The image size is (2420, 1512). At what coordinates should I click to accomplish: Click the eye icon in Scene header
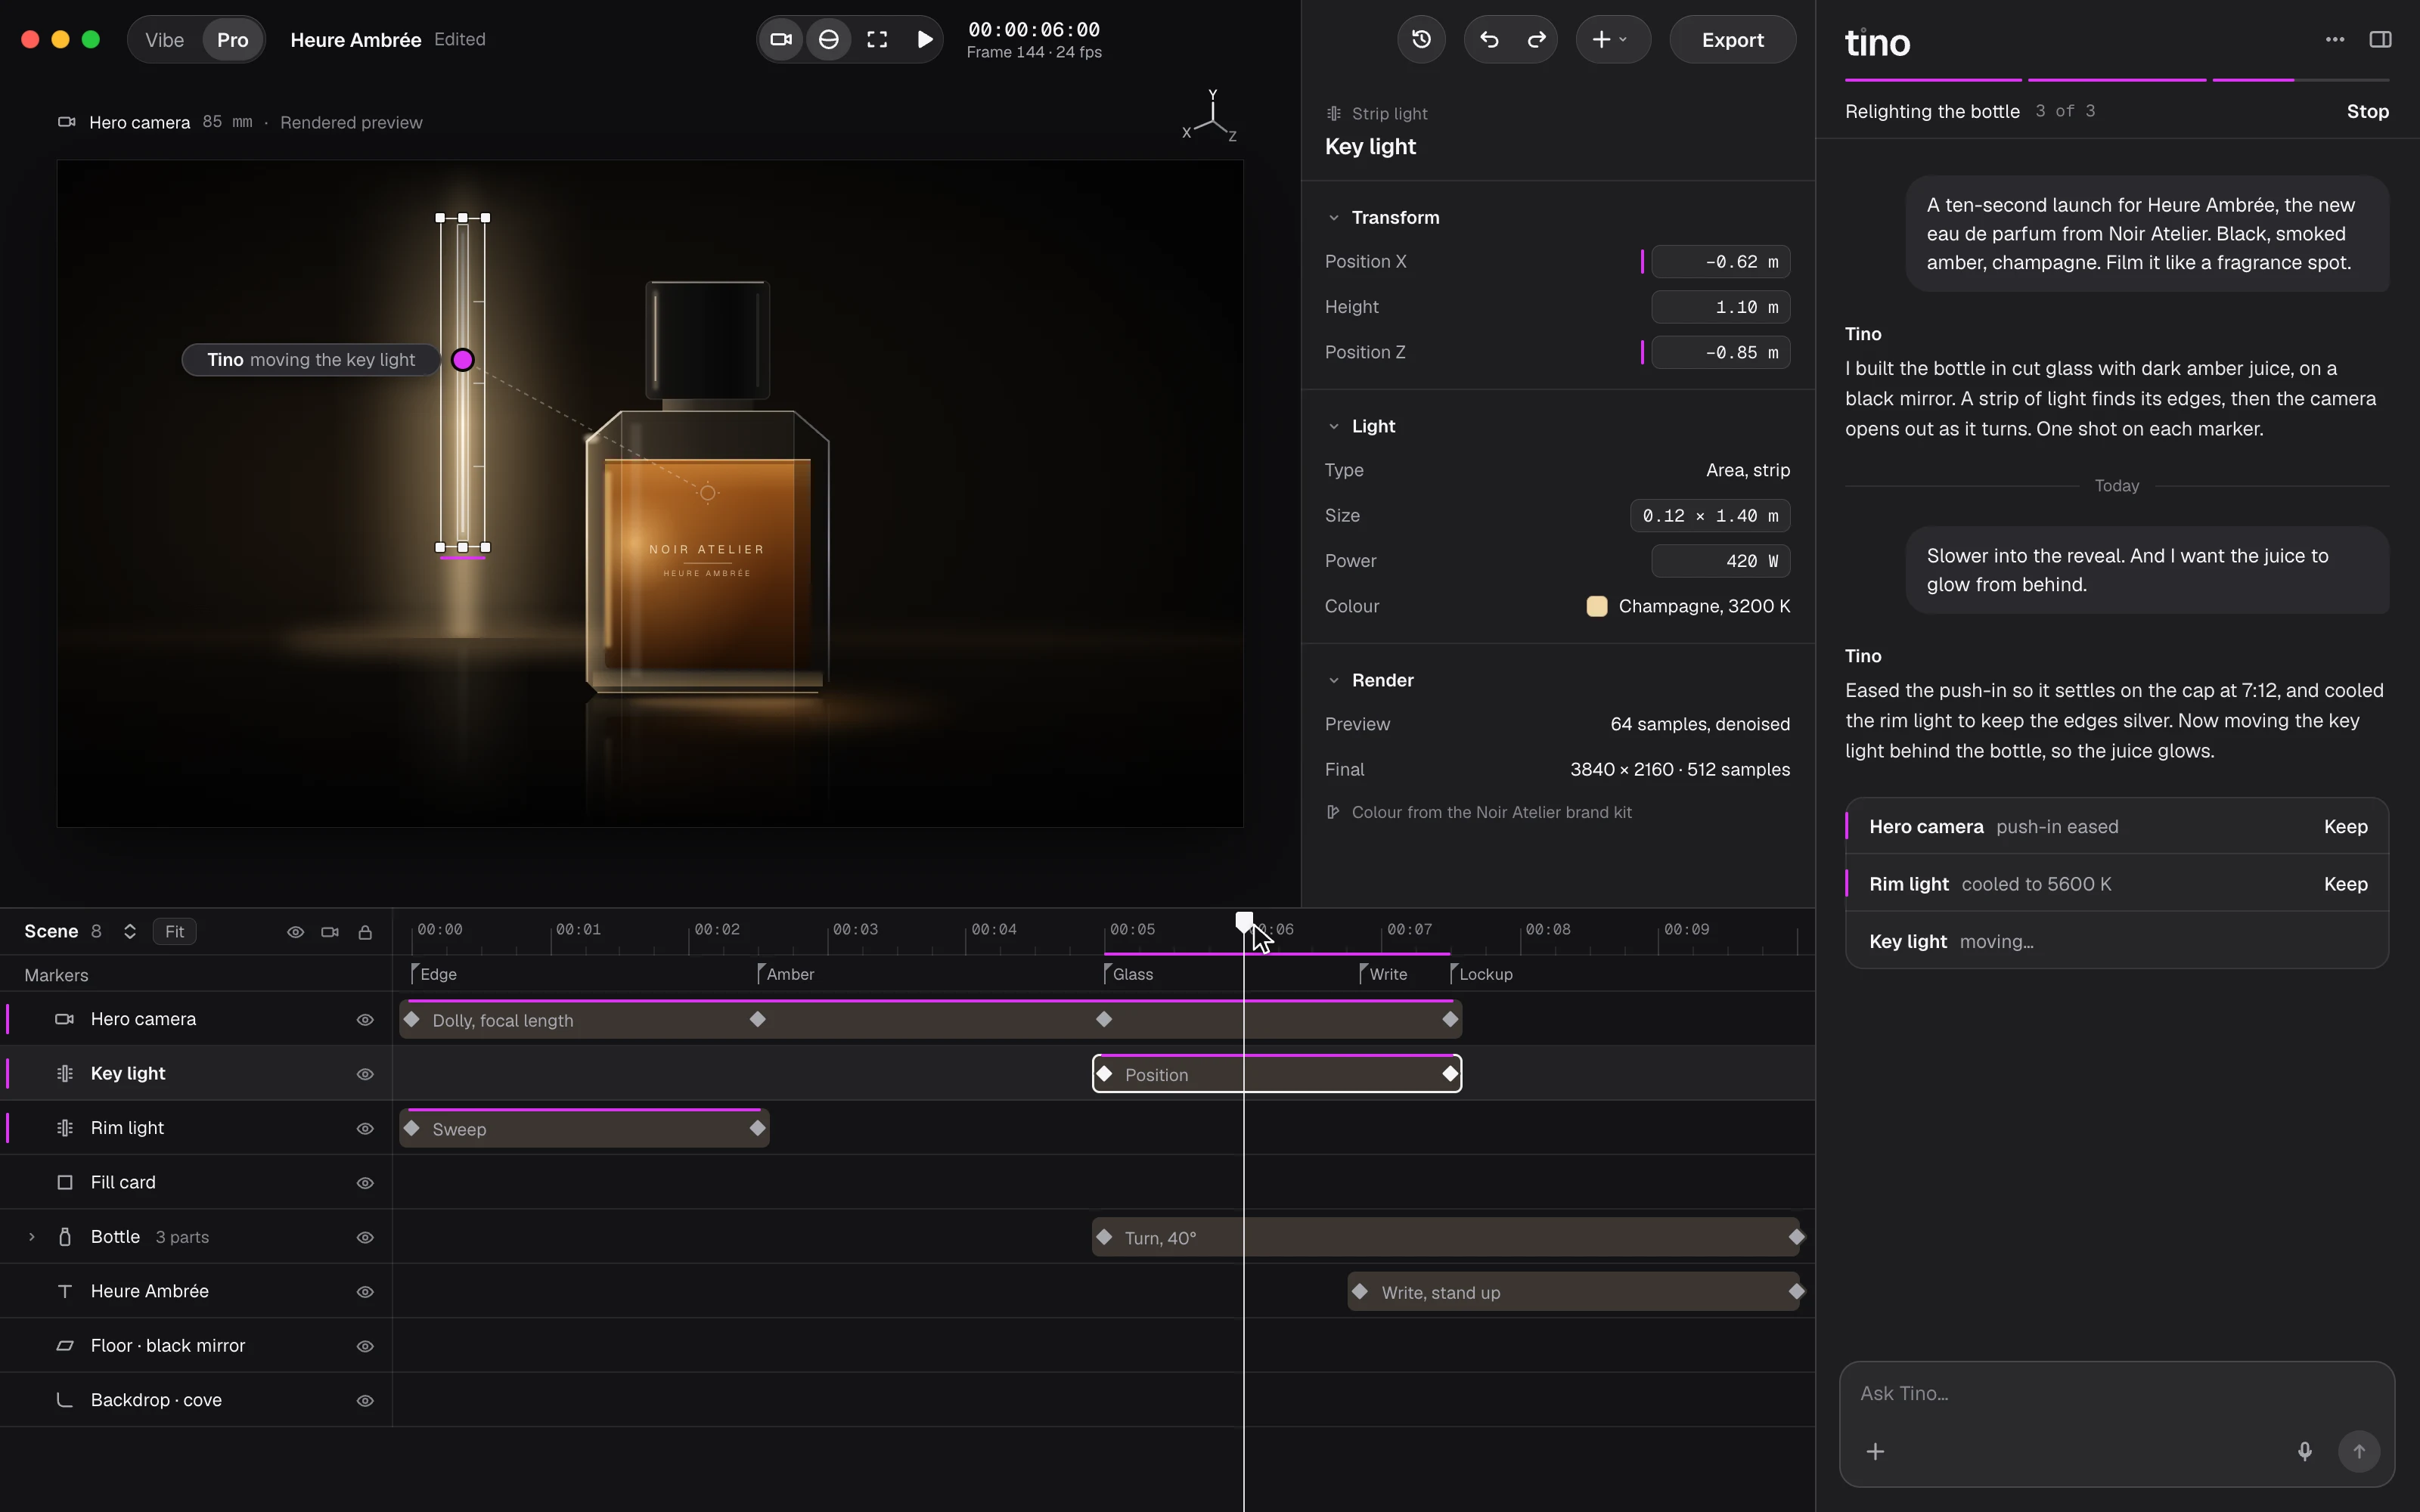[296, 932]
